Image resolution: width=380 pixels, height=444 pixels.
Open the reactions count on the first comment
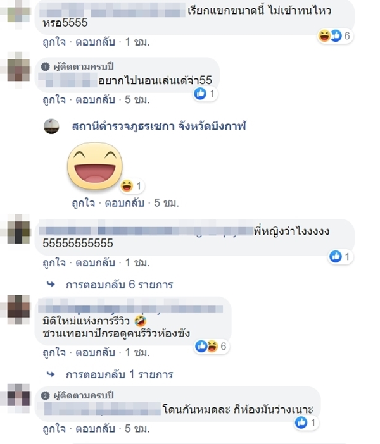pyautogui.click(x=335, y=36)
